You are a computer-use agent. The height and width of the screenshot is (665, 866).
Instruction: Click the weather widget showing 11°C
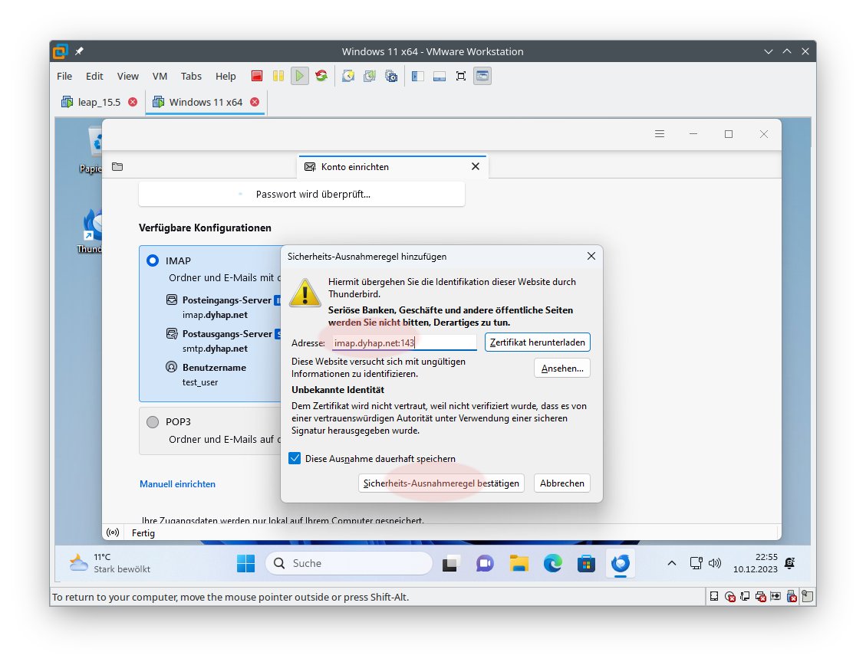pos(110,563)
